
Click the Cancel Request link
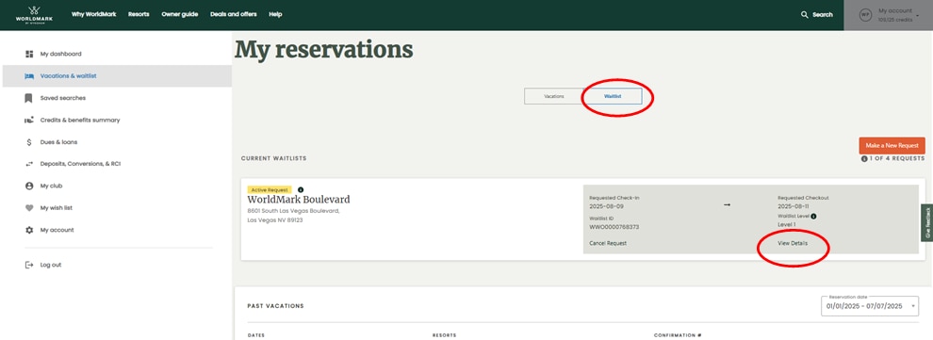(x=608, y=243)
